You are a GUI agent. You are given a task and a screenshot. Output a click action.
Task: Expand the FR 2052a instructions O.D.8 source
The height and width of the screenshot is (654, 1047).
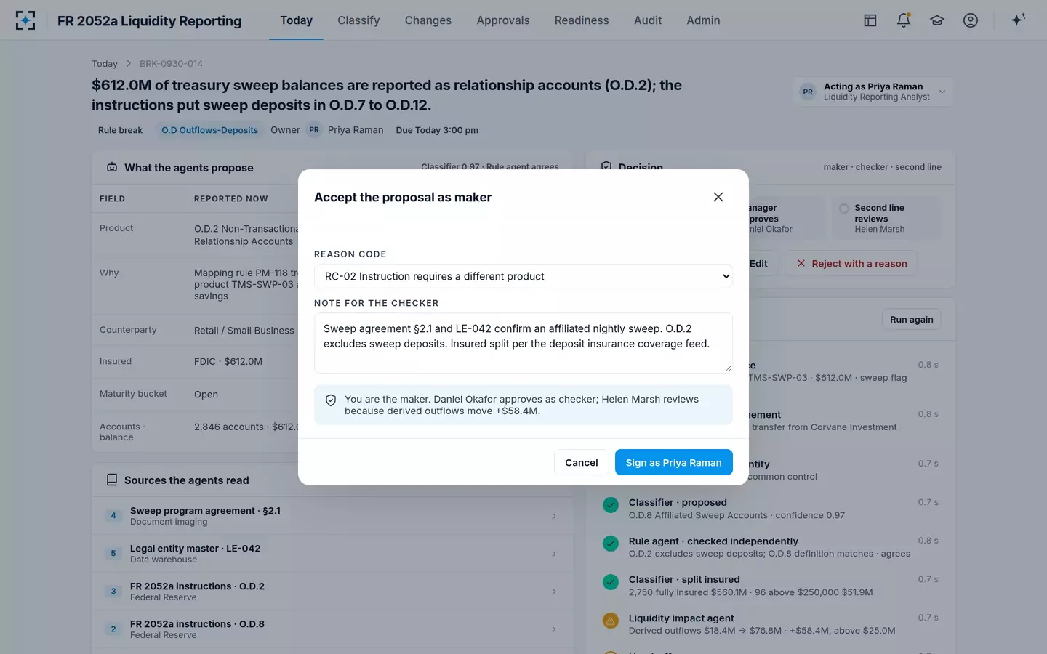[332, 629]
